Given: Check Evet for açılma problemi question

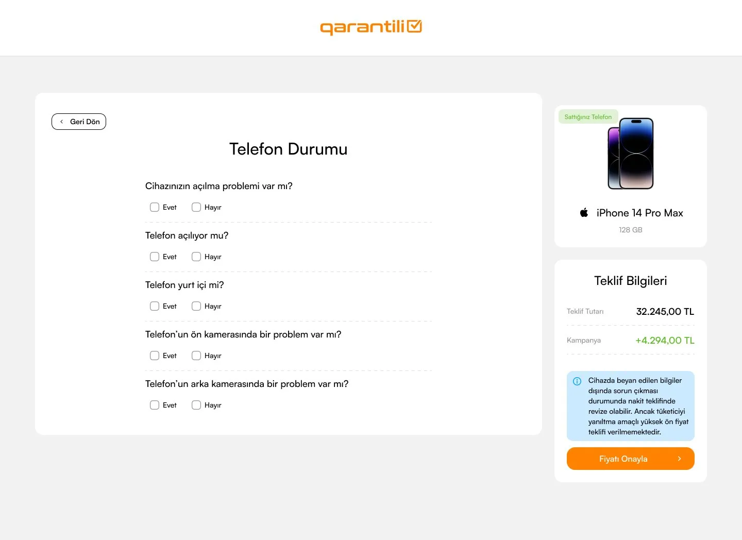Looking at the screenshot, I should (155, 207).
